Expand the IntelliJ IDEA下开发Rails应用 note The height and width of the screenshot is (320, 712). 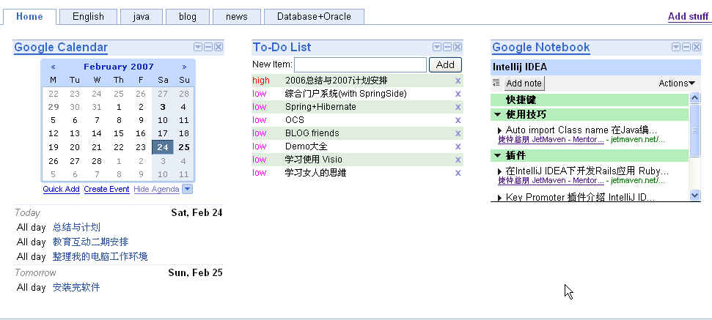500,171
